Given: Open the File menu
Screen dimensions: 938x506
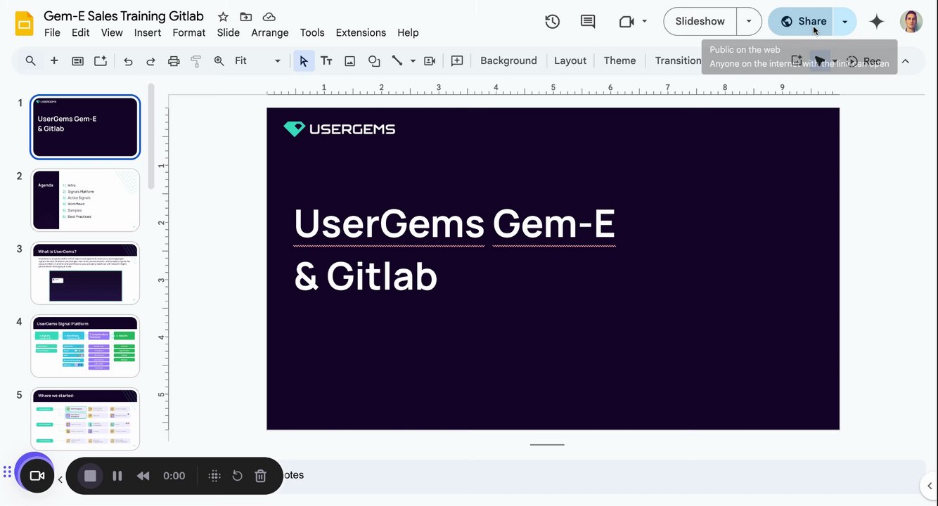Looking at the screenshot, I should (x=52, y=33).
